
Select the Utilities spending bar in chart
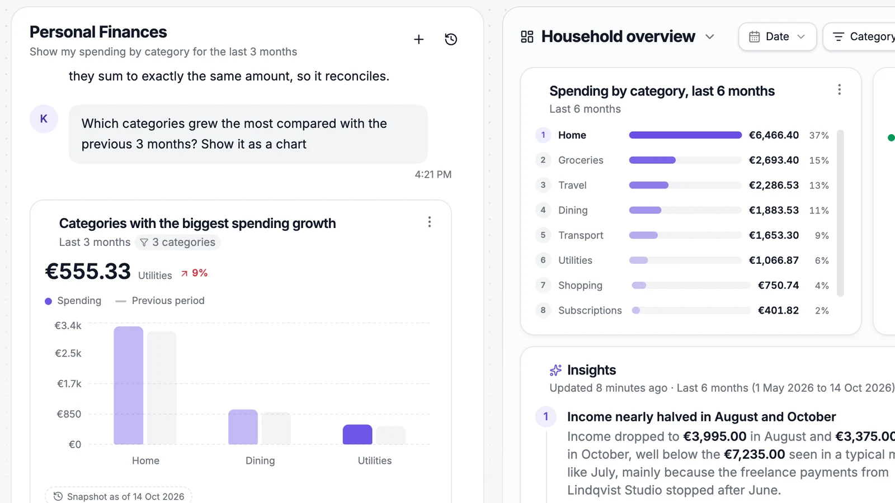(357, 435)
